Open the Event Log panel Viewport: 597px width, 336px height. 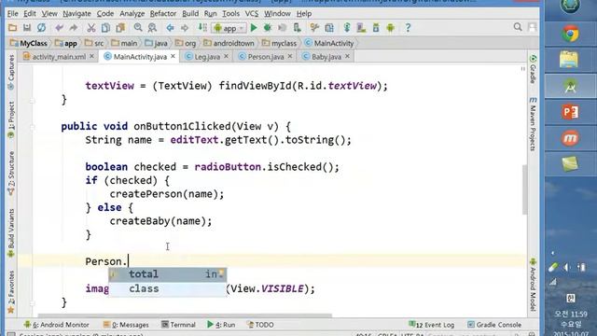click(x=431, y=325)
